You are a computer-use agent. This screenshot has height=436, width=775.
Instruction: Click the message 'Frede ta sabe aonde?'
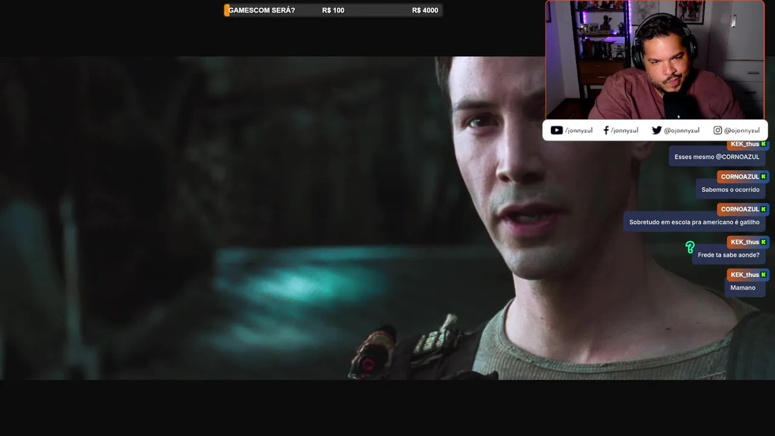(728, 255)
